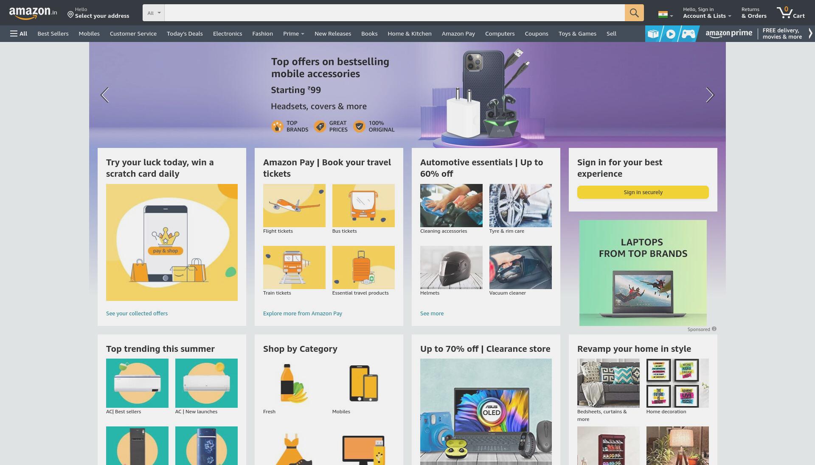The height and width of the screenshot is (465, 815).
Task: Open Best Sellers in the nav bar
Action: 53,33
